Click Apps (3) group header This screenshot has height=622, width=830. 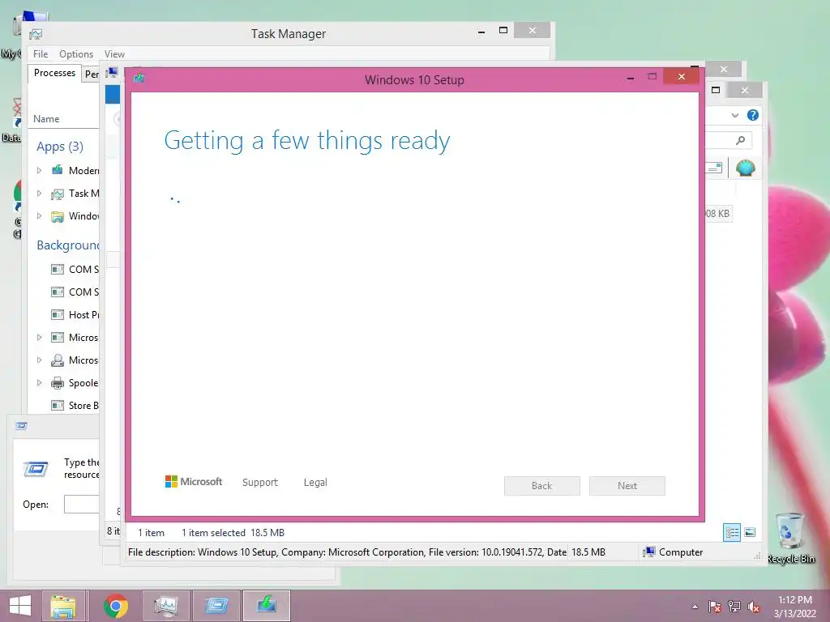(60, 147)
